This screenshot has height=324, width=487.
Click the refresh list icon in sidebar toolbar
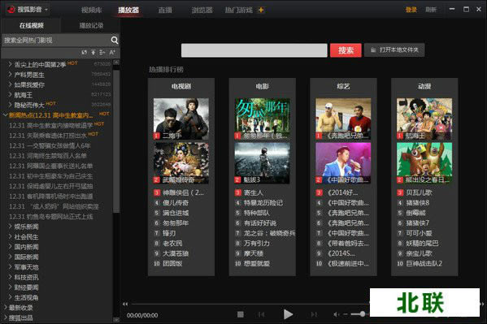pyautogui.click(x=85, y=53)
